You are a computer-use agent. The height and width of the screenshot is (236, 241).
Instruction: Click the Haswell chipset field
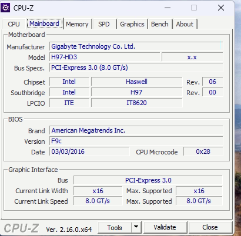click(x=136, y=82)
